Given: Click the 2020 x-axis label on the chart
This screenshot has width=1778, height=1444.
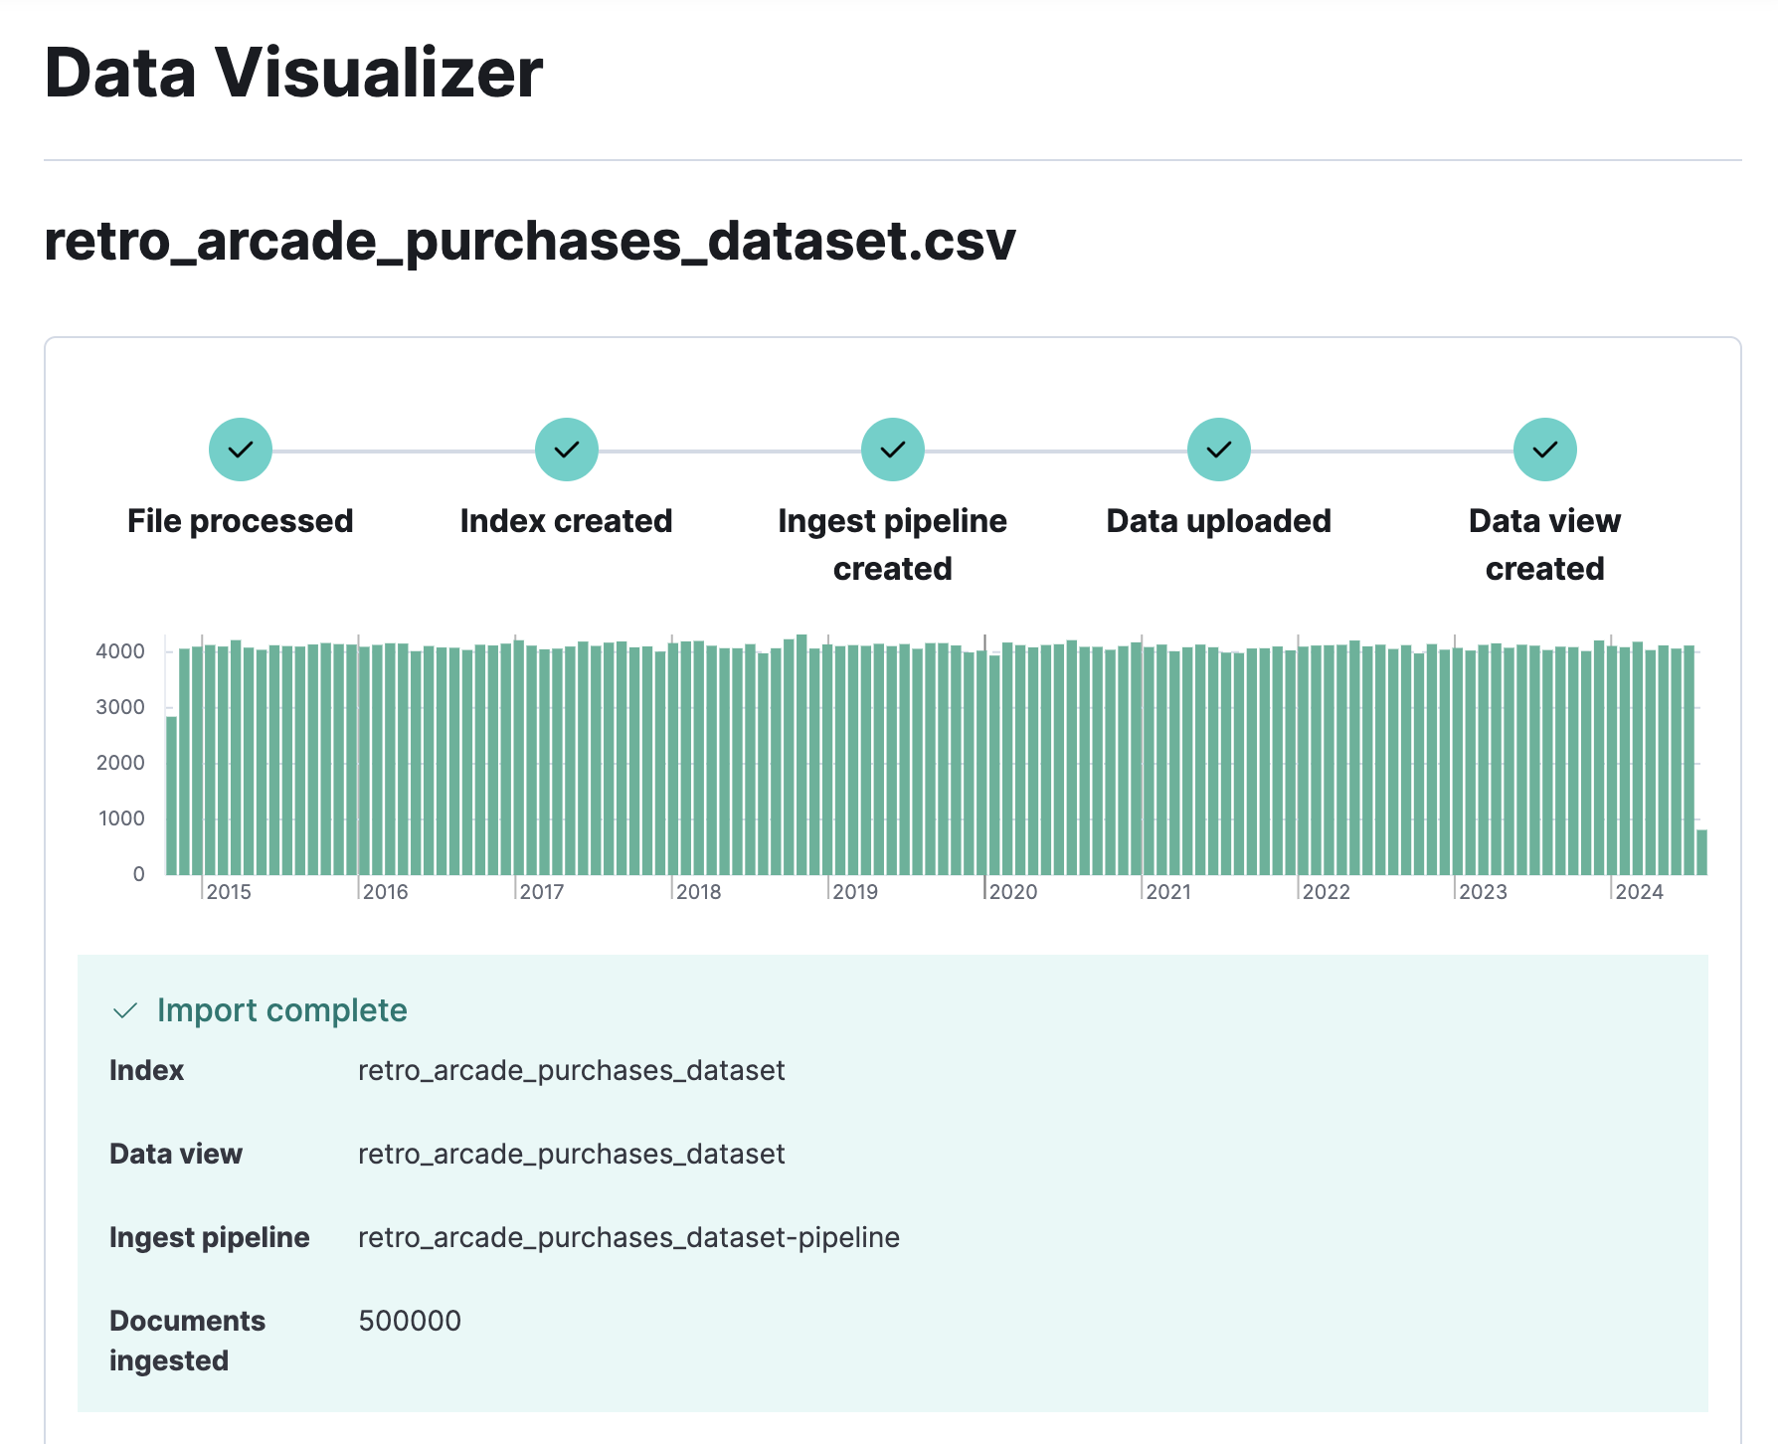Looking at the screenshot, I should point(1013,892).
